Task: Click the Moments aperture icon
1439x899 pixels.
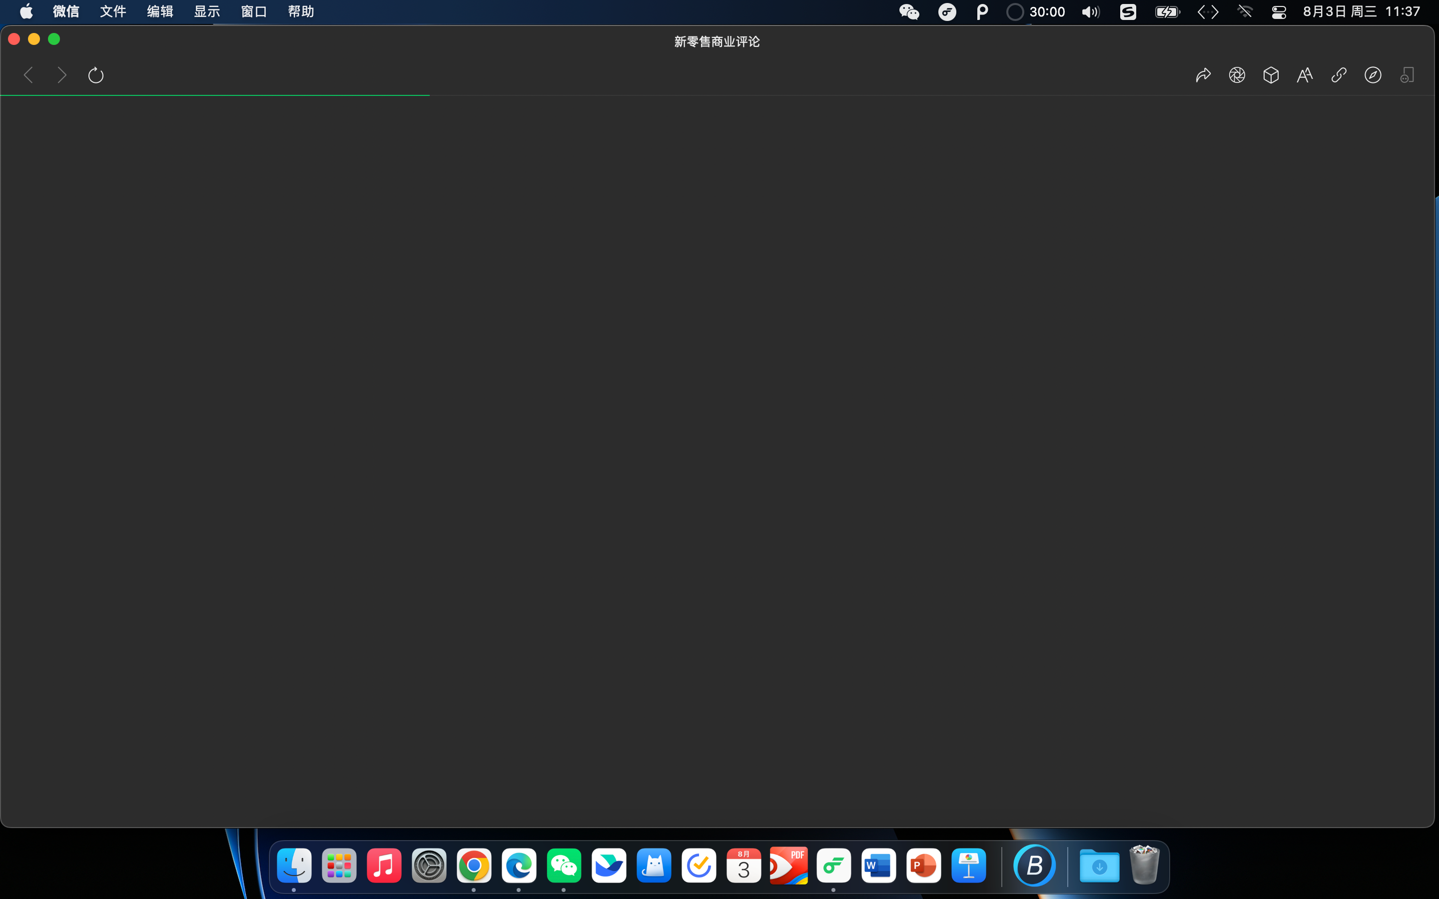Action: click(x=1237, y=75)
